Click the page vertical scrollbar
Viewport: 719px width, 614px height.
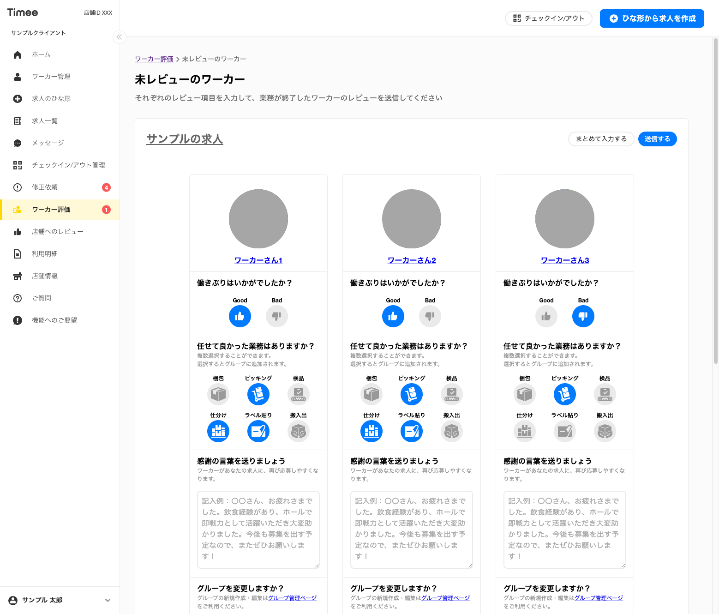tap(716, 201)
